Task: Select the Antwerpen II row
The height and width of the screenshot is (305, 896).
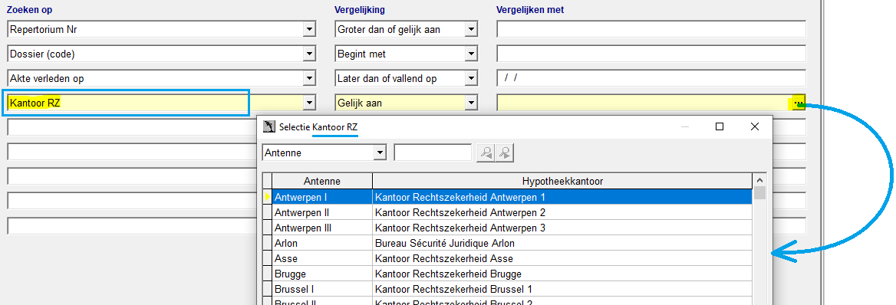Action: tap(512, 212)
